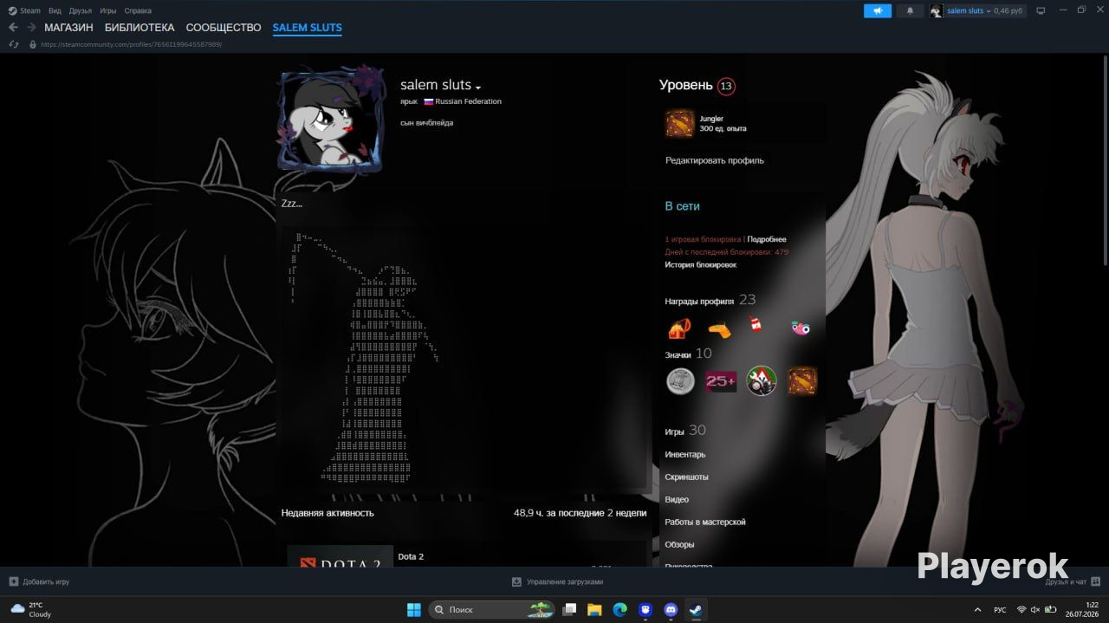1109x623 pixels.
Task: Click the padlock icon beside the URL
Action: tap(33, 44)
